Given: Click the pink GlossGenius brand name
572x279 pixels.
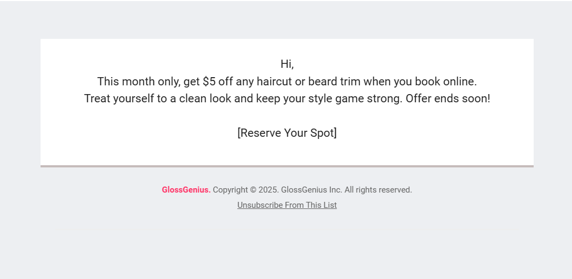Looking at the screenshot, I should pyautogui.click(x=186, y=190).
